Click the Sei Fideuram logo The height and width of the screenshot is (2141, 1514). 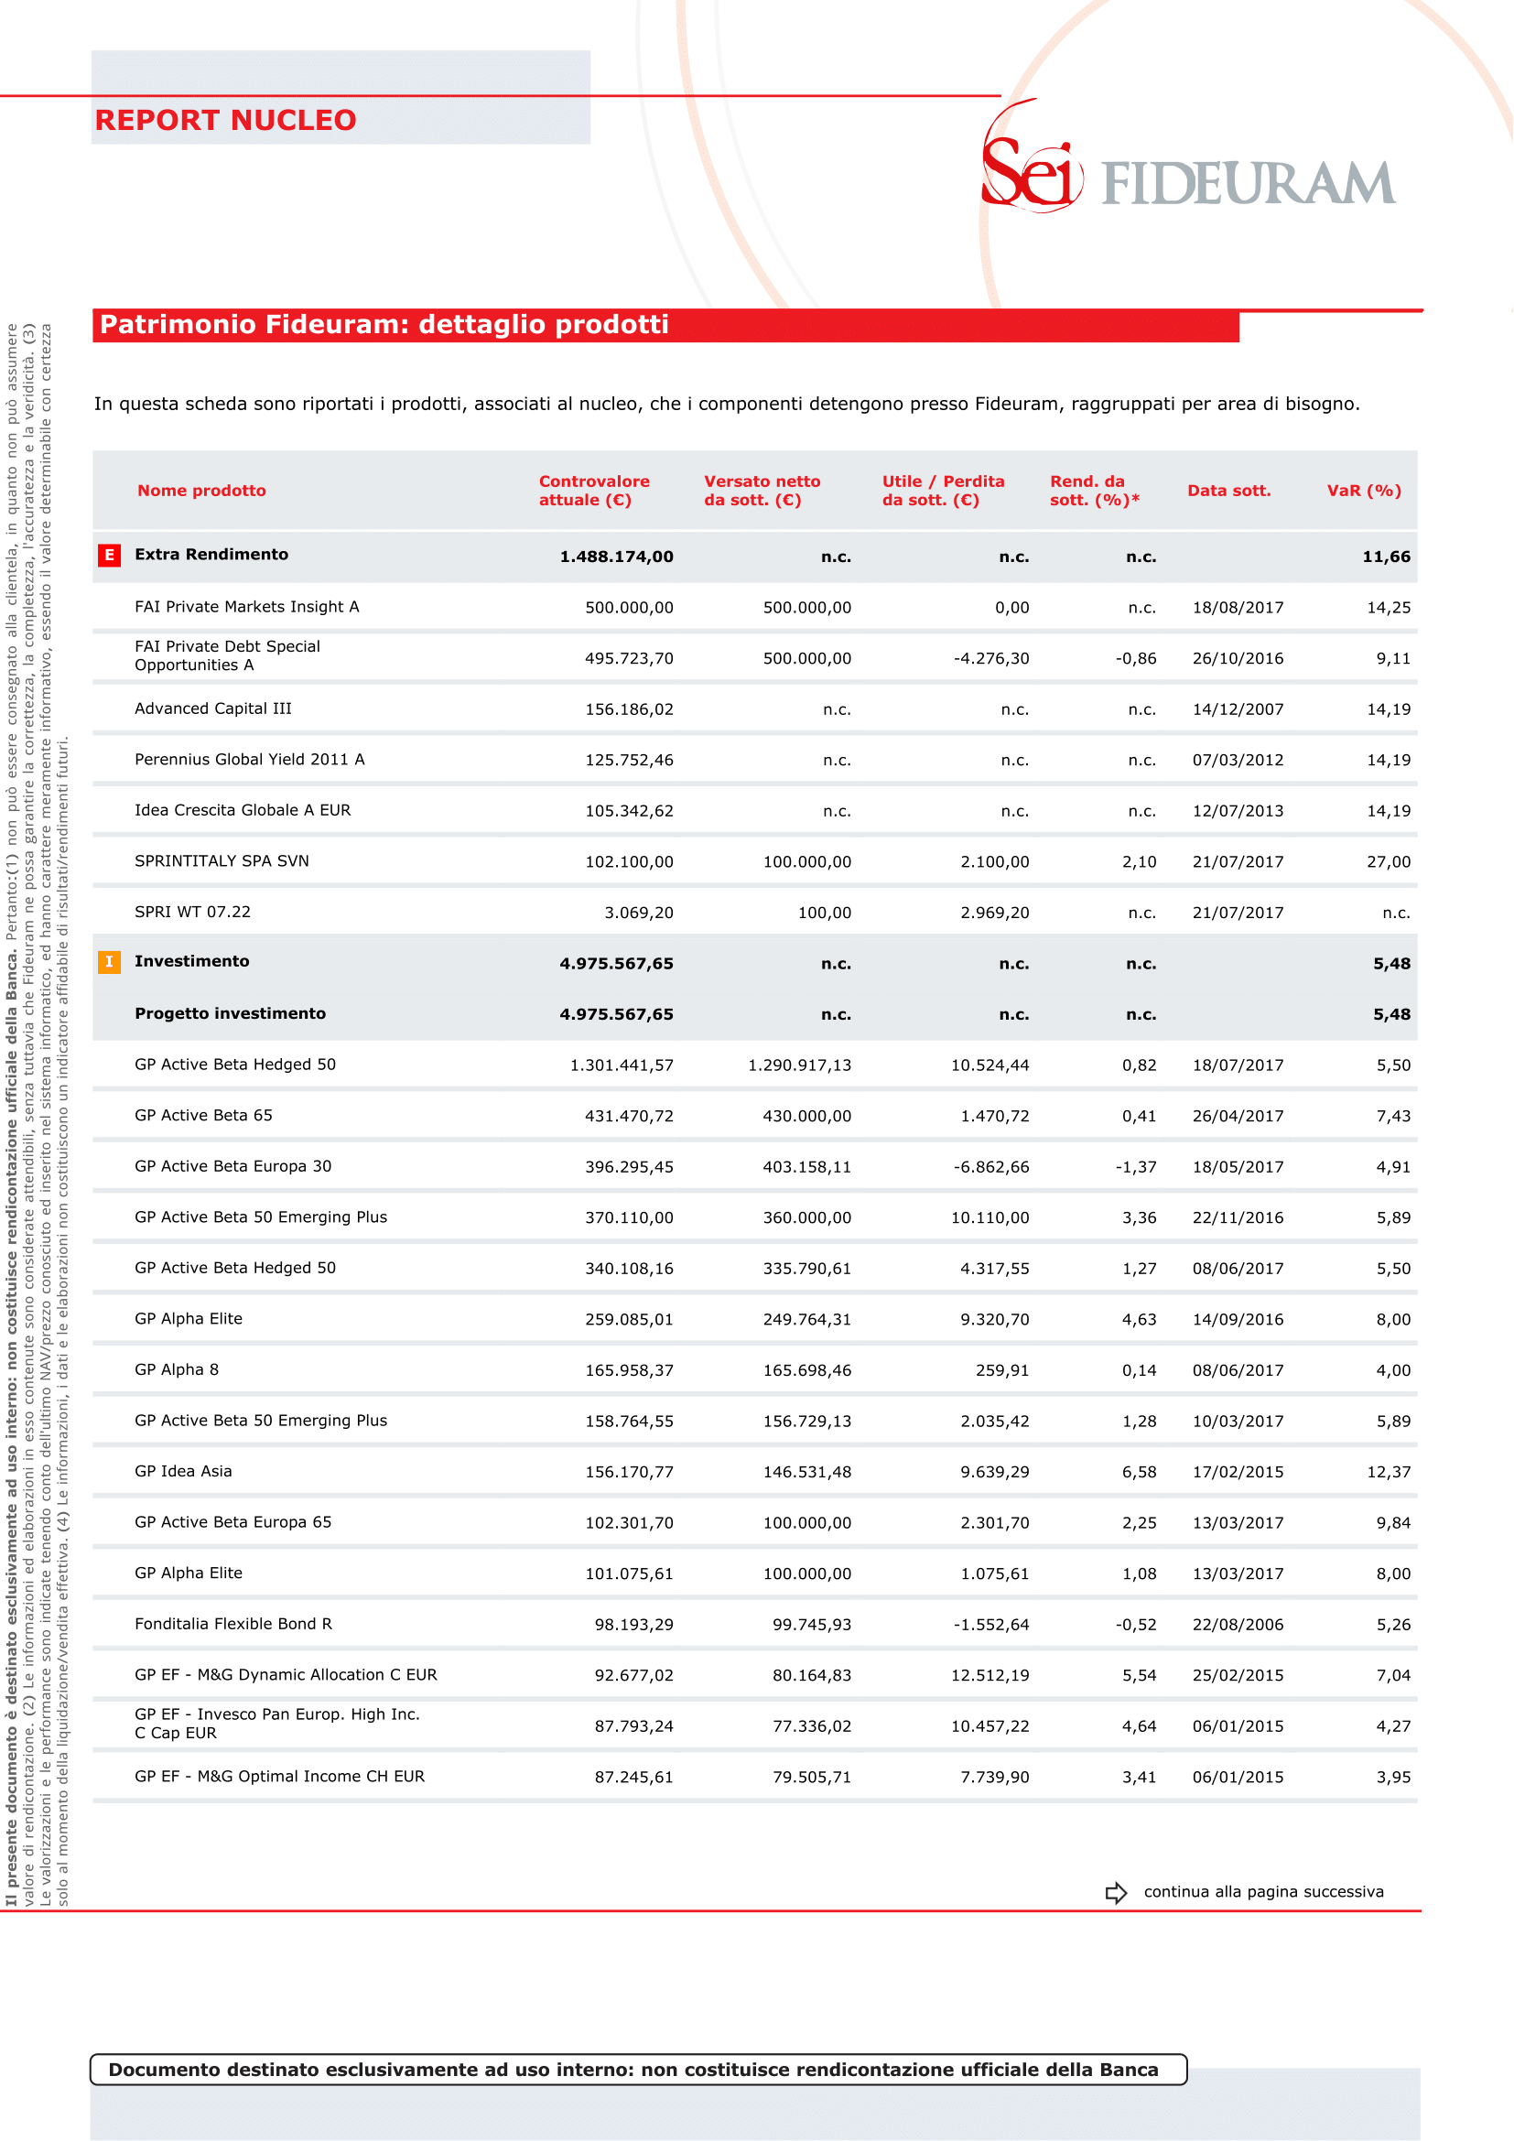point(1189,158)
